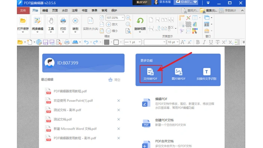Open the 图片转PDF image converter
This screenshot has height=148, width=263.
(x=178, y=74)
